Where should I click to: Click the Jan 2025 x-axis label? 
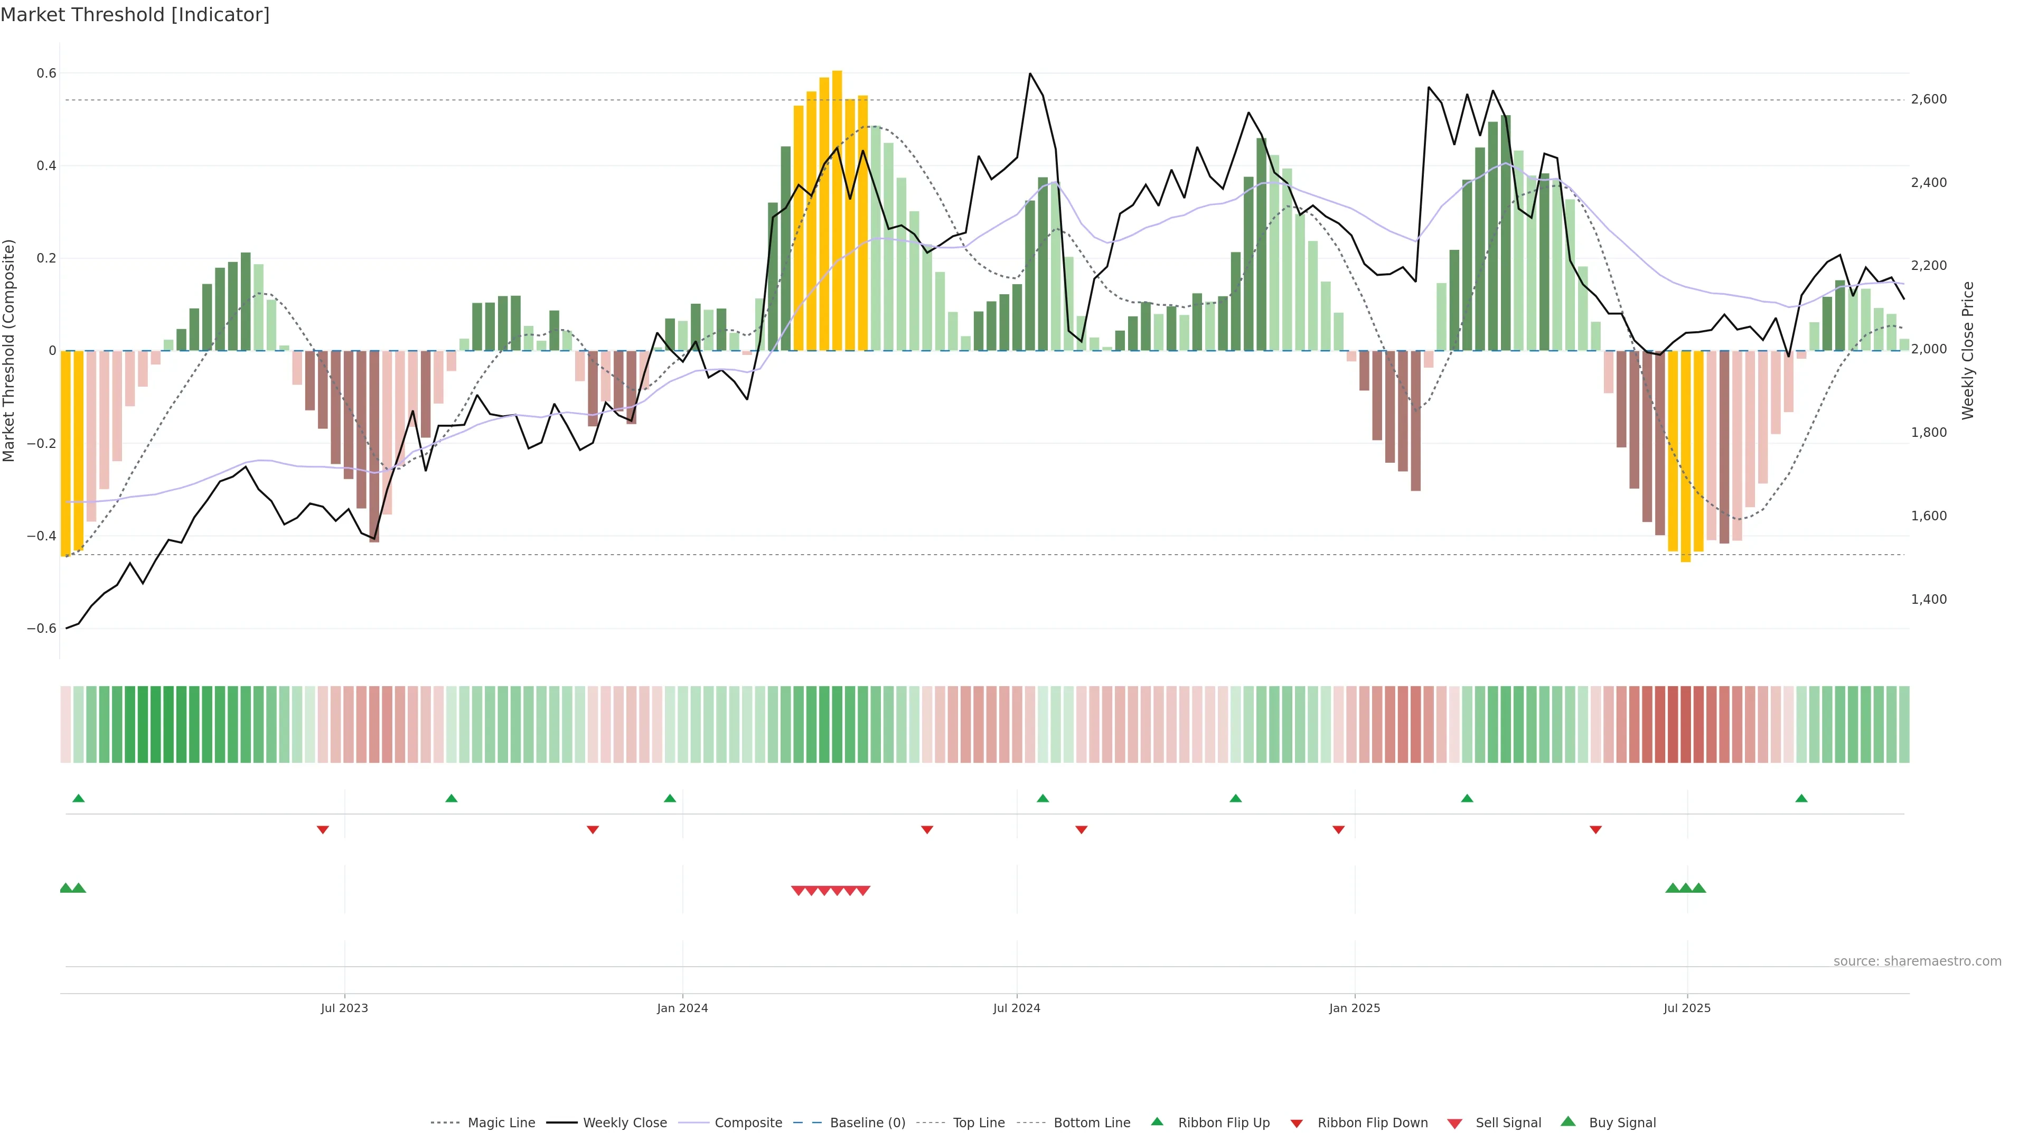click(1354, 1008)
